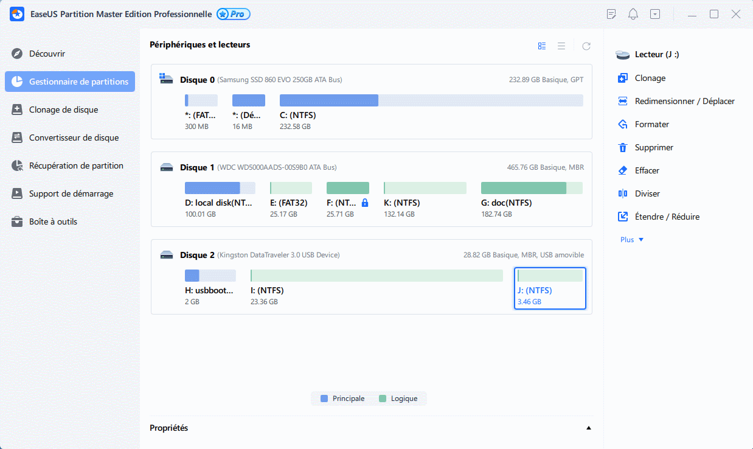Click the Supprimer trash icon
Screen dimensions: 753x449
coord(622,147)
